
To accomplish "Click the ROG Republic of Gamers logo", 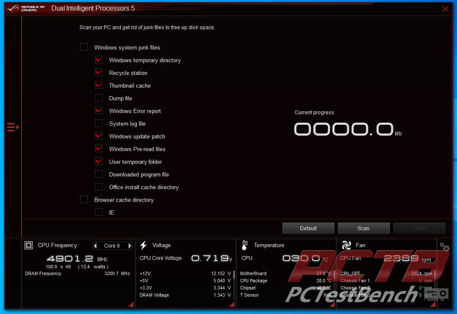I will (26, 8).
